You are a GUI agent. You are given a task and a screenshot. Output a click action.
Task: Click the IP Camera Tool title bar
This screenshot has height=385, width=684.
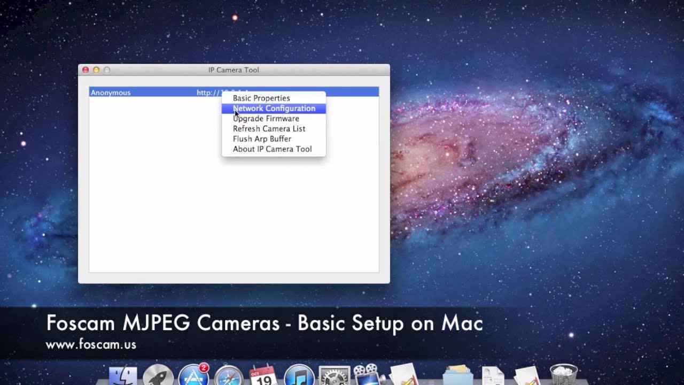pyautogui.click(x=234, y=70)
